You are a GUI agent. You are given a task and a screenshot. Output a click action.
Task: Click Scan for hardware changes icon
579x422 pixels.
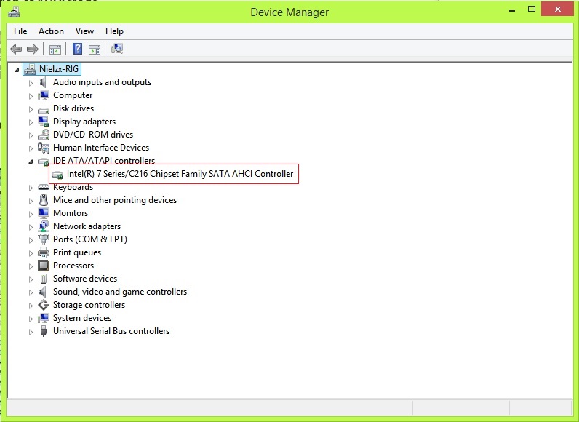[x=117, y=49]
